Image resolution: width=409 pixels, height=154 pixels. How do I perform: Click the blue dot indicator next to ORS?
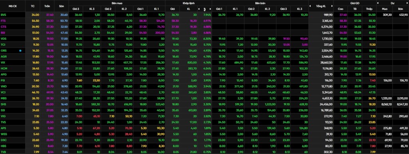[20, 50]
